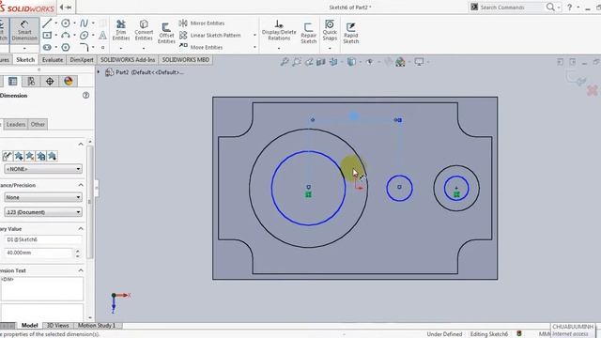
Task: Click the <DIM> dimension text box
Action: pos(41,288)
